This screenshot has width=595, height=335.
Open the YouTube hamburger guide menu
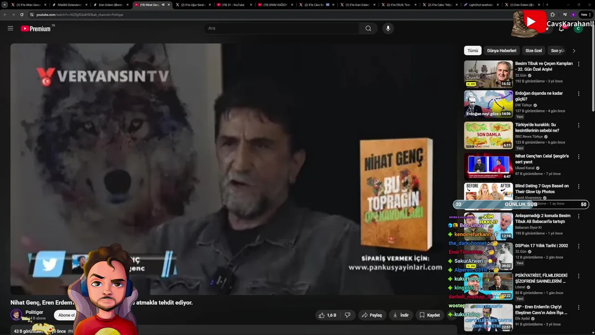point(10,28)
